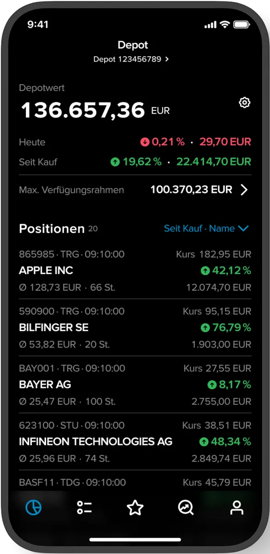Open the BILFINGER SE position
Image resolution: width=270 pixels, height=554 pixels.
(x=135, y=328)
